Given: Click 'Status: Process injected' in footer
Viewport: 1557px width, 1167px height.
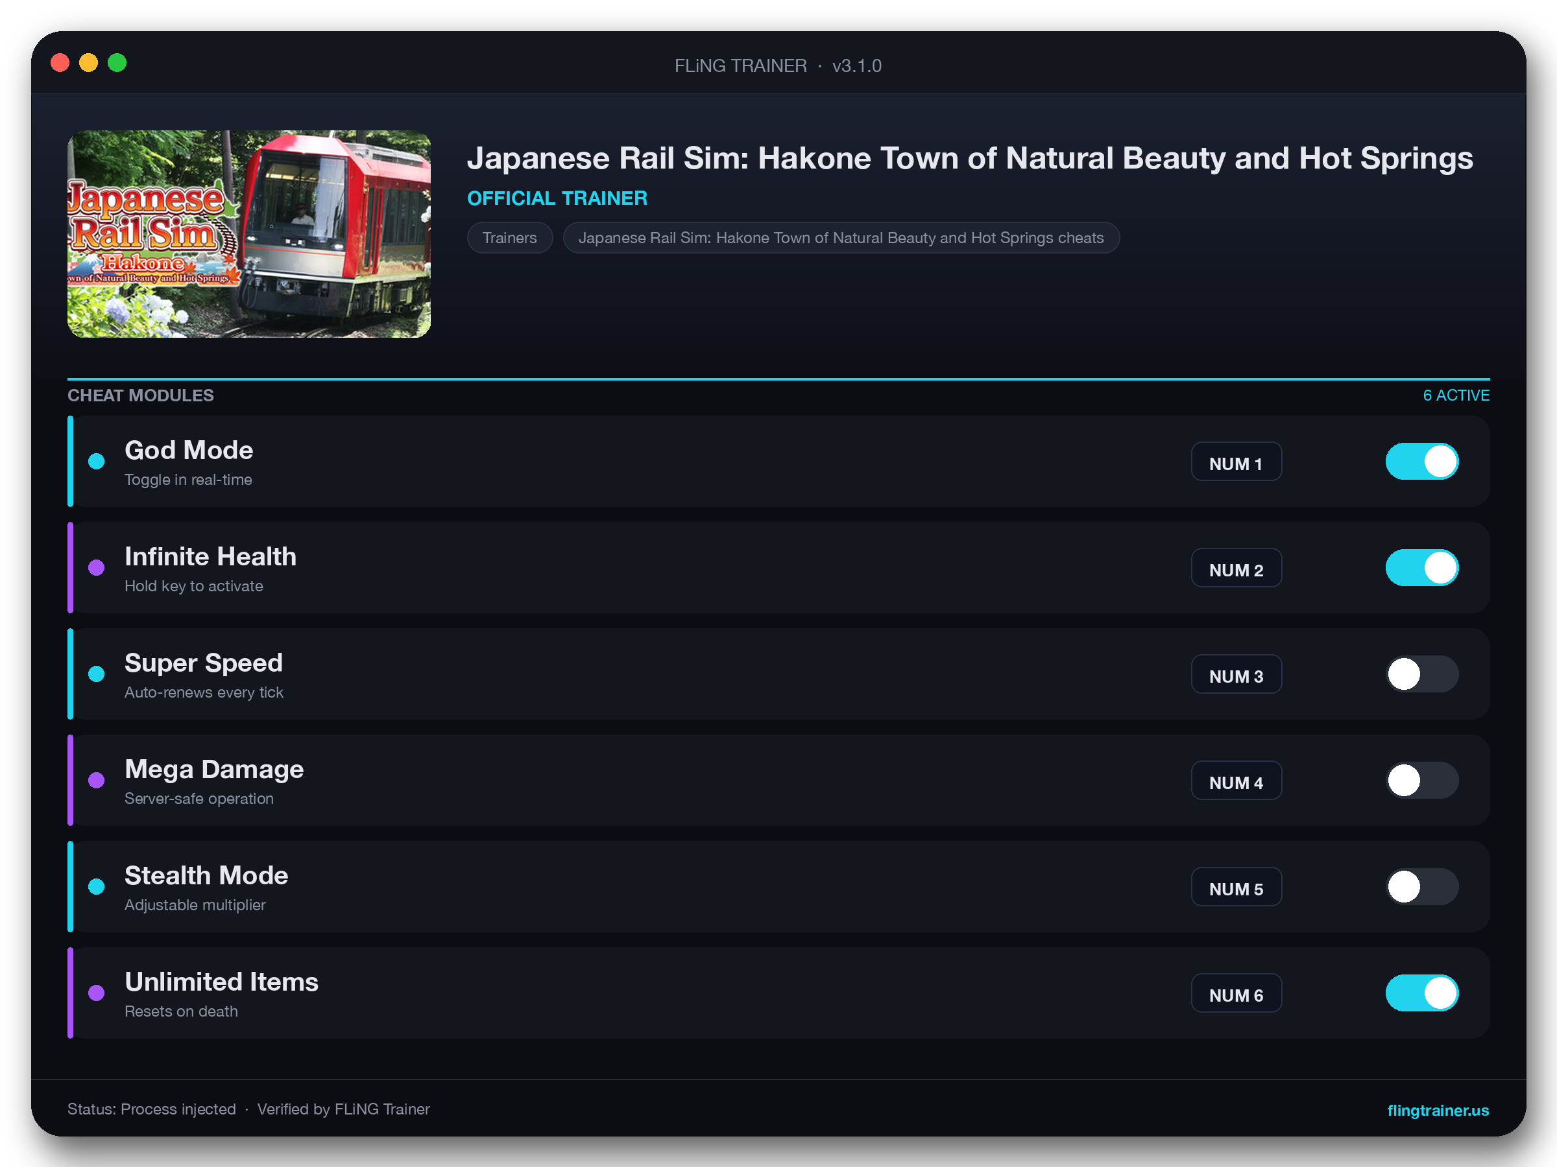Looking at the screenshot, I should point(151,1109).
